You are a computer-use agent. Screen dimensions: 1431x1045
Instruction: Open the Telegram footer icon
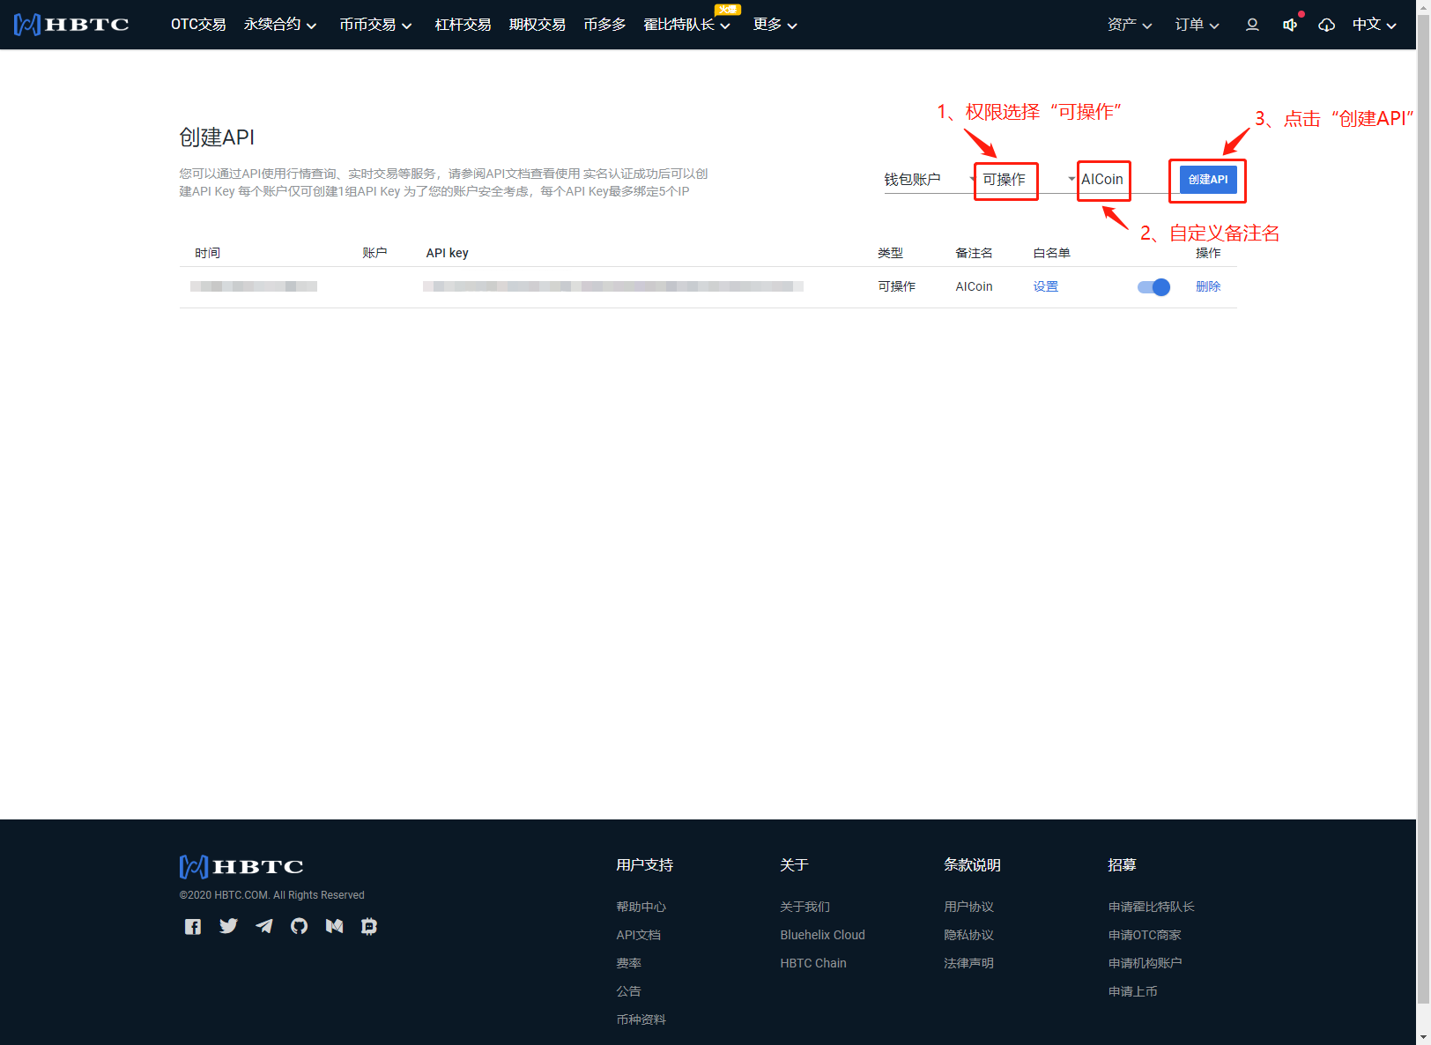263,926
